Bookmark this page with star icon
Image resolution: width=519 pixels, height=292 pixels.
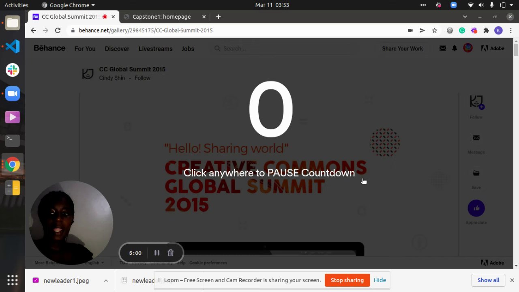point(435,30)
